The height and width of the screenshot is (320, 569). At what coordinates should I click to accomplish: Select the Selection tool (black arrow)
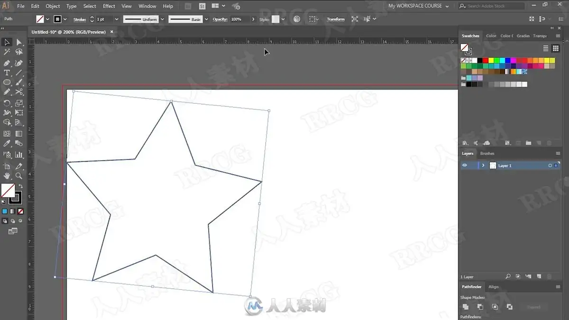point(7,43)
